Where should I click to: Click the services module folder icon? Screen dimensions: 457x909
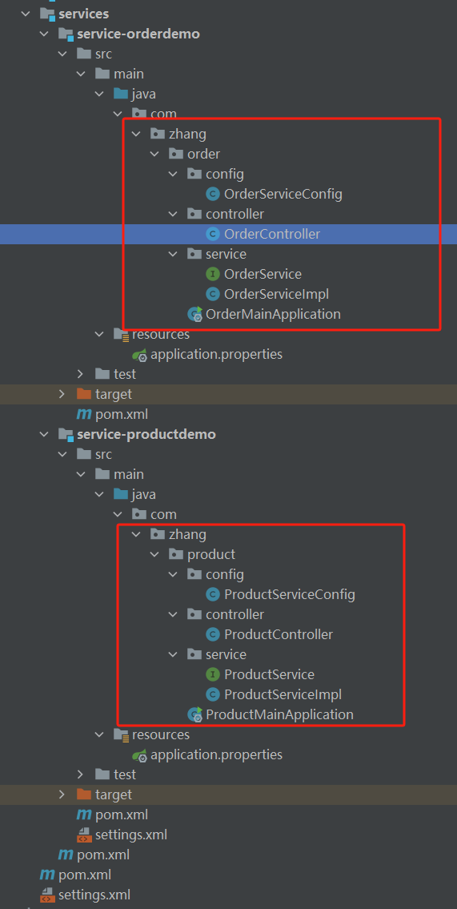(47, 14)
